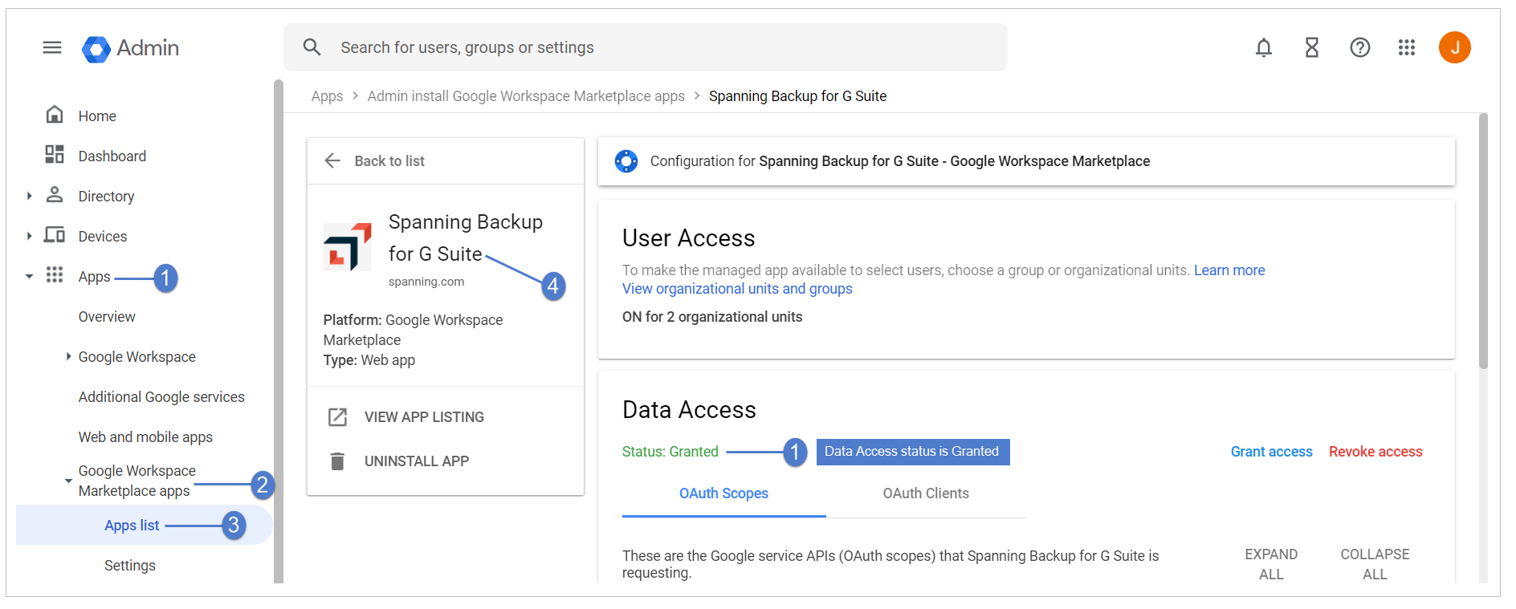Screen dimensions: 1516x609
Task: Click the blue configuration icon in header
Action: (626, 161)
